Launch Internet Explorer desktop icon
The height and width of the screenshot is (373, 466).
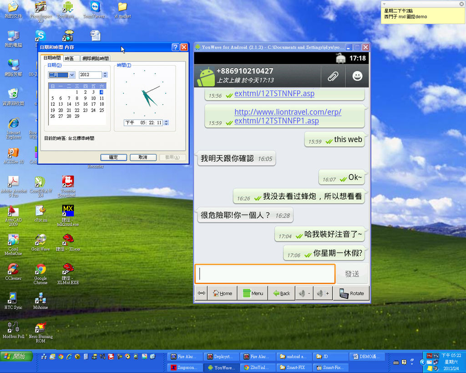click(13, 128)
